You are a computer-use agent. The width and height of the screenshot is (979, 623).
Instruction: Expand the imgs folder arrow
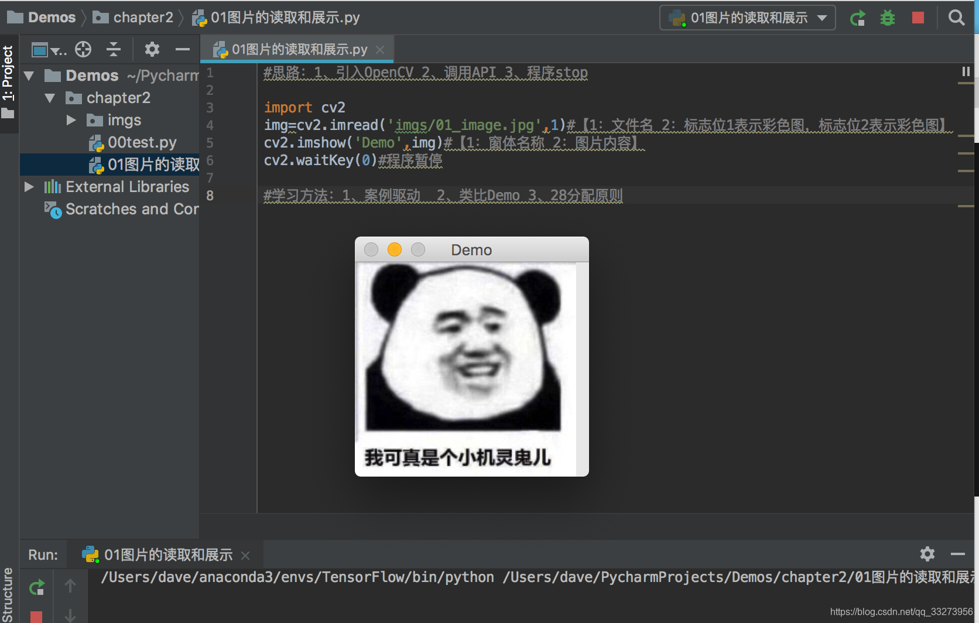click(x=71, y=121)
